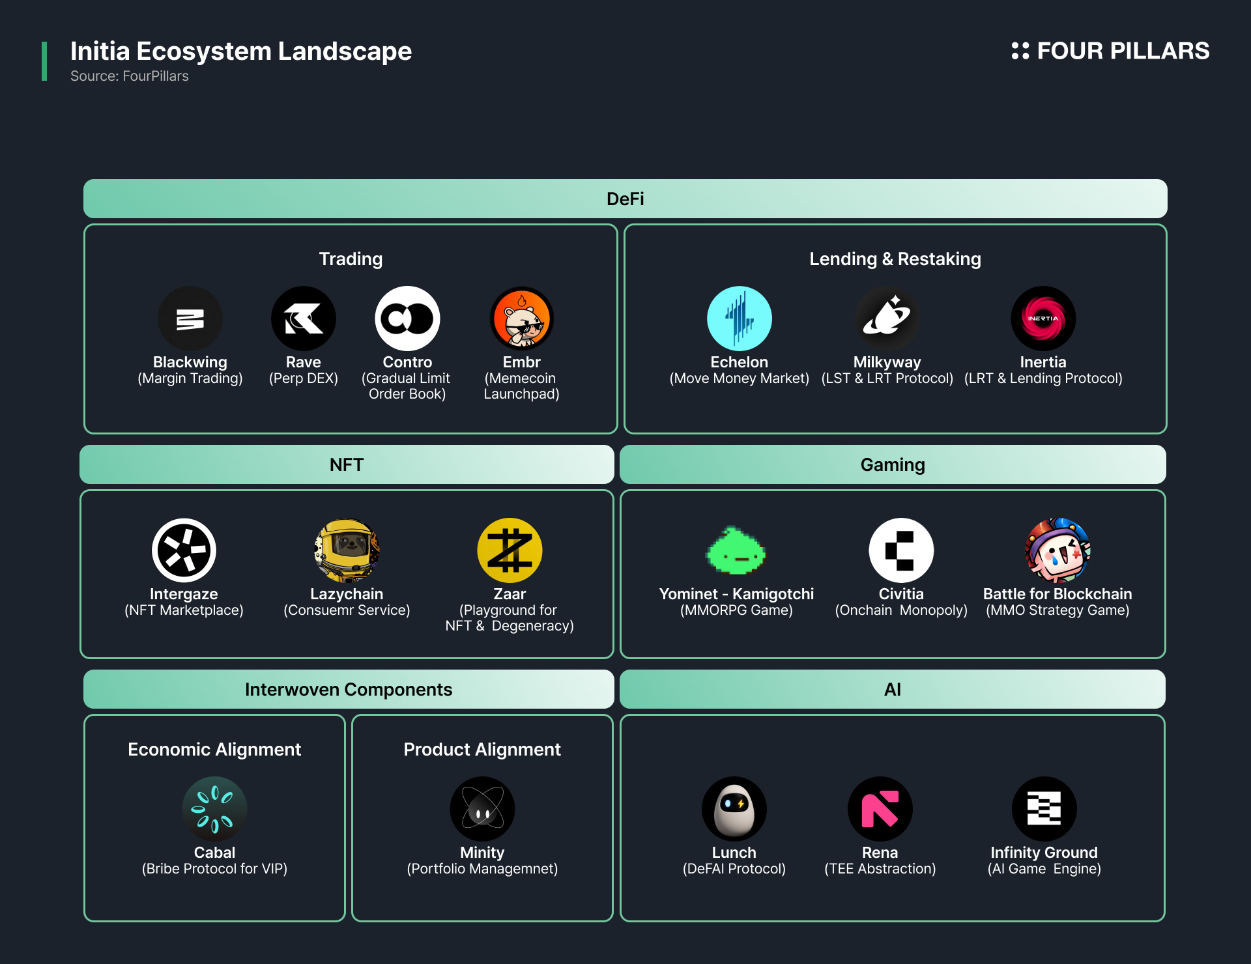Click the Yominet - Kamigotchi name label
Viewport: 1251px width, 964px height.
pyautogui.click(x=736, y=594)
